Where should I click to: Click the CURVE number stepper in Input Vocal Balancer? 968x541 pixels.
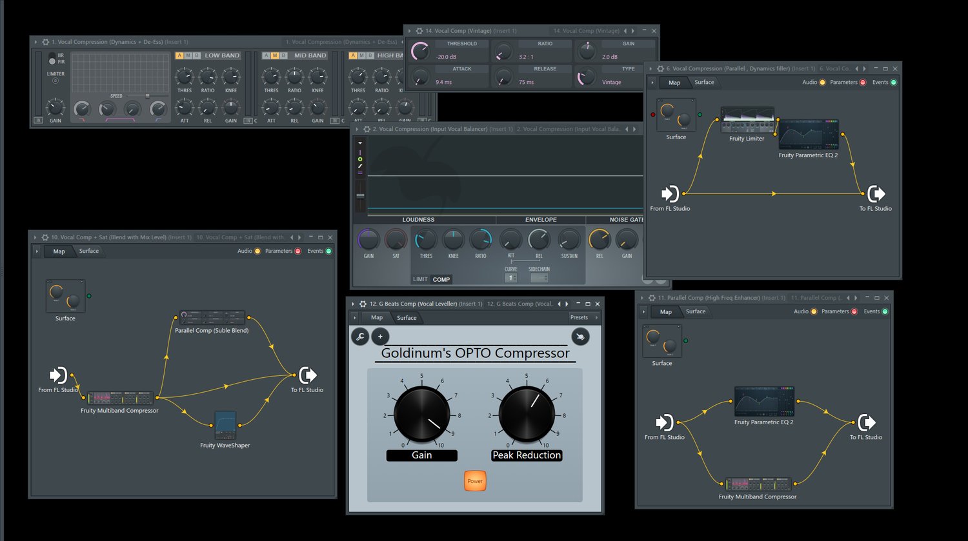(x=510, y=278)
